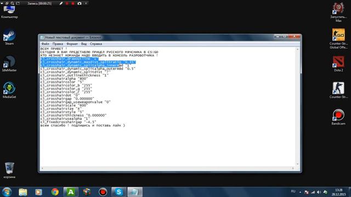The height and width of the screenshot is (197, 351).
Task: Click the line cl_crosshairdot "0"
Action: click(x=60, y=95)
